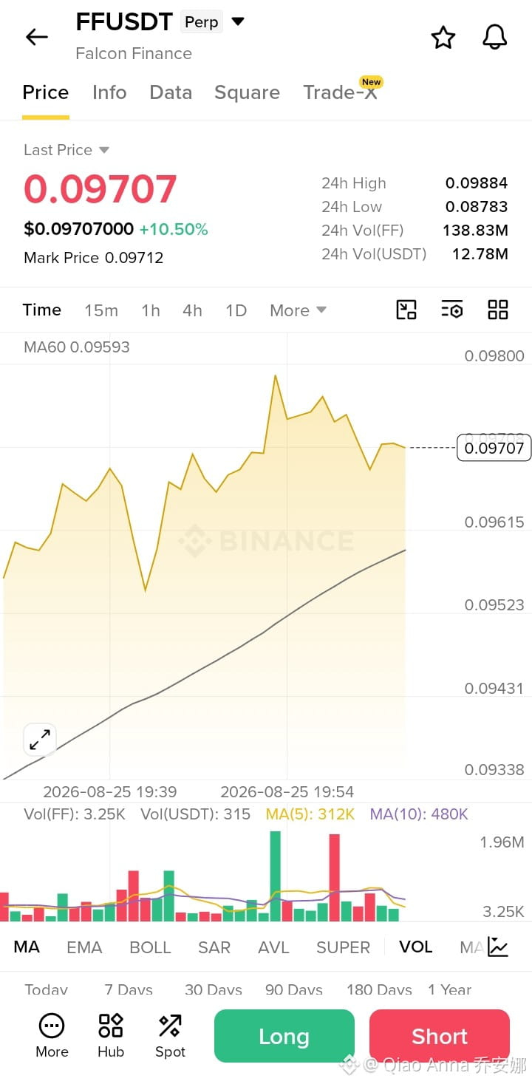The height and width of the screenshot is (1084, 532).
Task: Open chart indicator settings icon
Action: pos(452,310)
